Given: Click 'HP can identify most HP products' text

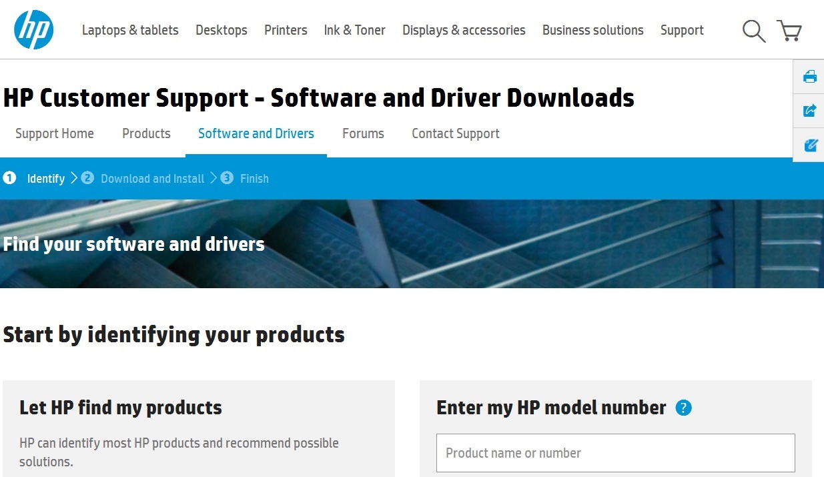Looking at the screenshot, I should click(x=179, y=452).
